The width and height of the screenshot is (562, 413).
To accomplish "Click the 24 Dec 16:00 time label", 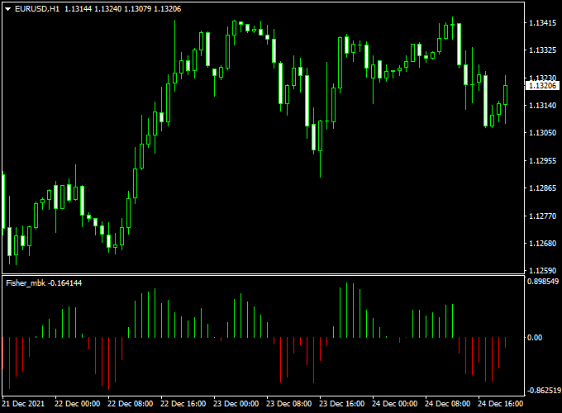I will pyautogui.click(x=501, y=404).
